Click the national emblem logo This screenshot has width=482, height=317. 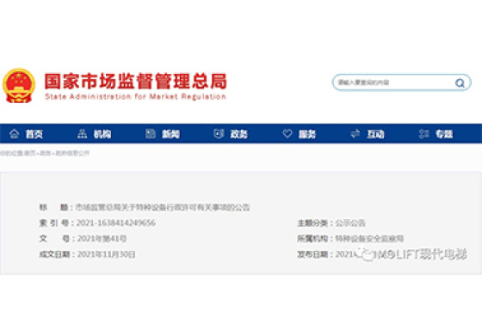[x=19, y=86]
